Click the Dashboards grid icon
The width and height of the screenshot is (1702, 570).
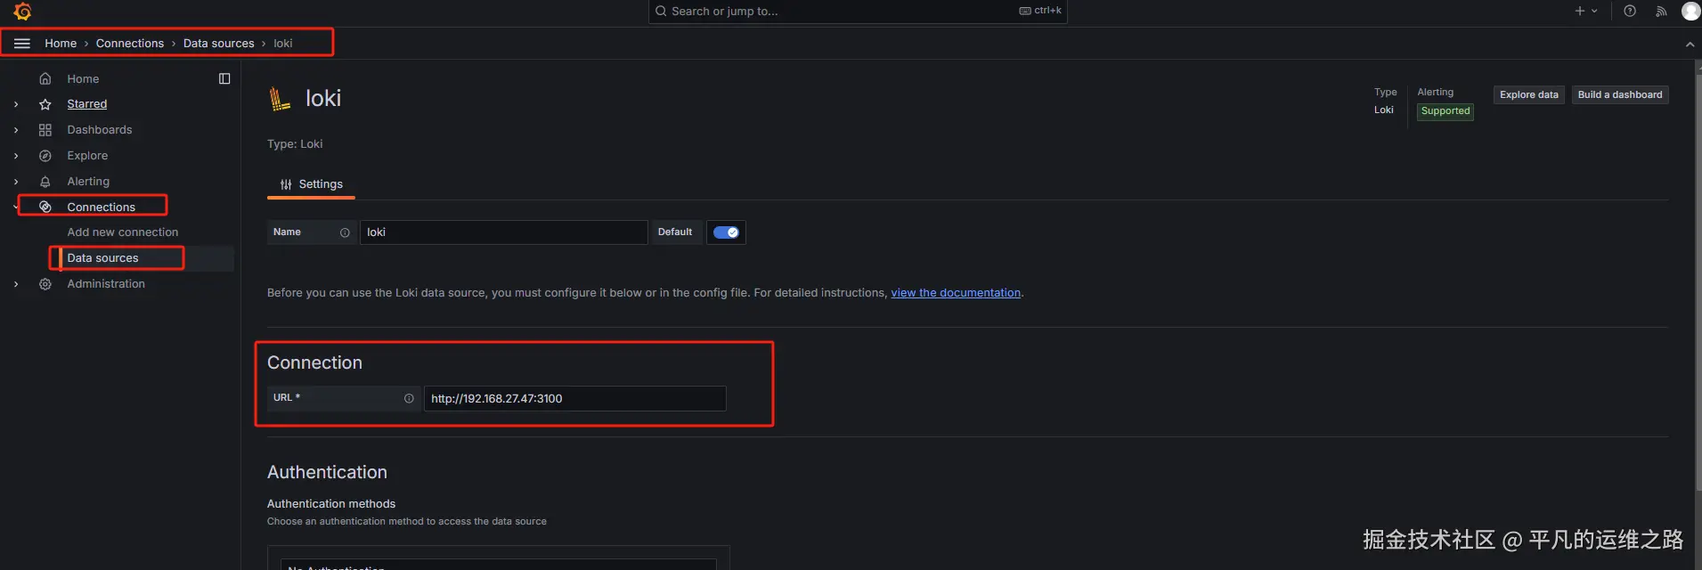45,130
